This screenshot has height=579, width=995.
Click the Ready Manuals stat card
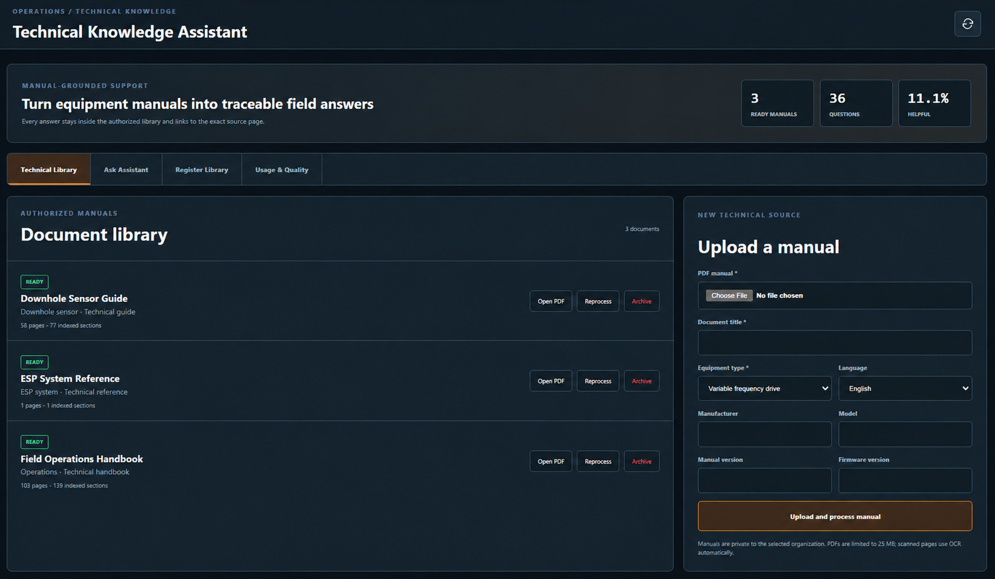[x=777, y=103]
